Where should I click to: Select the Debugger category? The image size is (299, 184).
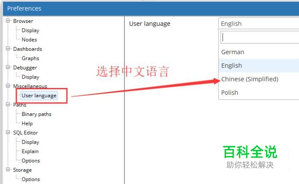tap(25, 68)
